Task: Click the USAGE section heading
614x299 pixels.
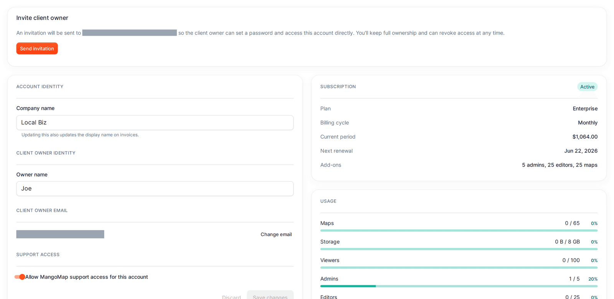Action: (328, 201)
